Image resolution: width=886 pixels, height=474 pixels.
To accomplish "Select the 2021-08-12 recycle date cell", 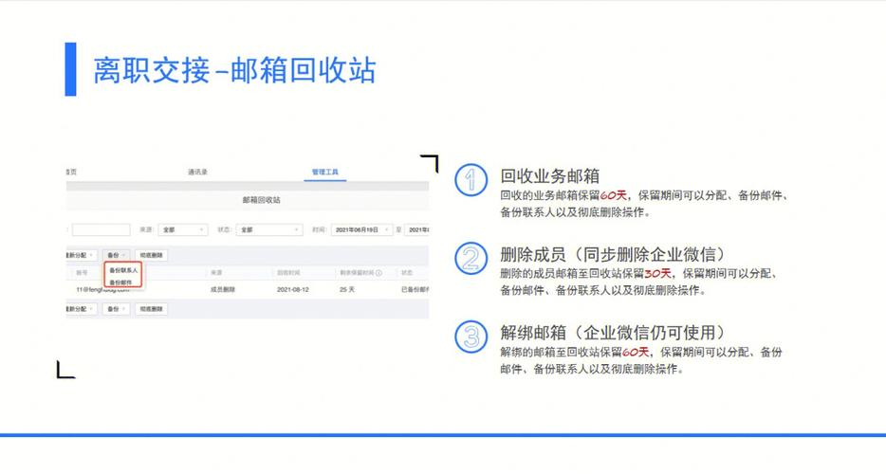I will [x=293, y=289].
